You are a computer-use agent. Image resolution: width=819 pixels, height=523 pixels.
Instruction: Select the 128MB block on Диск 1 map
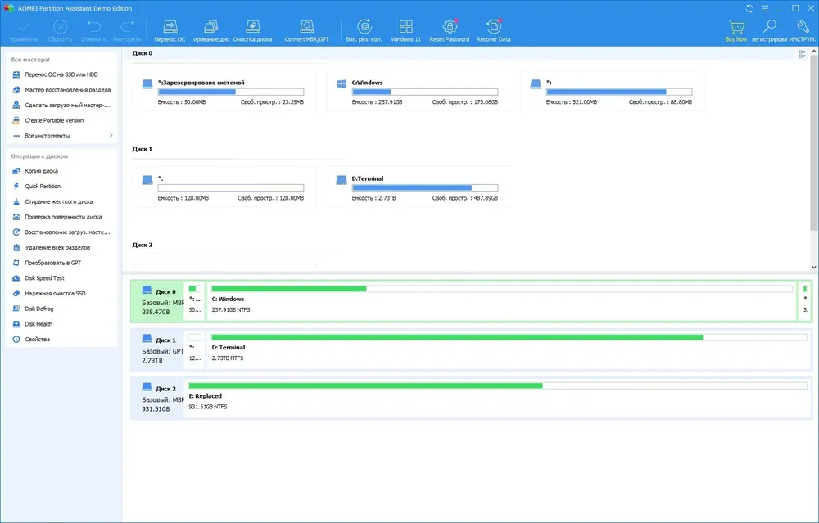point(195,350)
